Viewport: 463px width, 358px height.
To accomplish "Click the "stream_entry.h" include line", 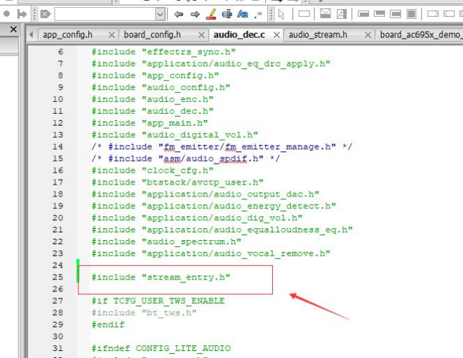I will point(161,277).
